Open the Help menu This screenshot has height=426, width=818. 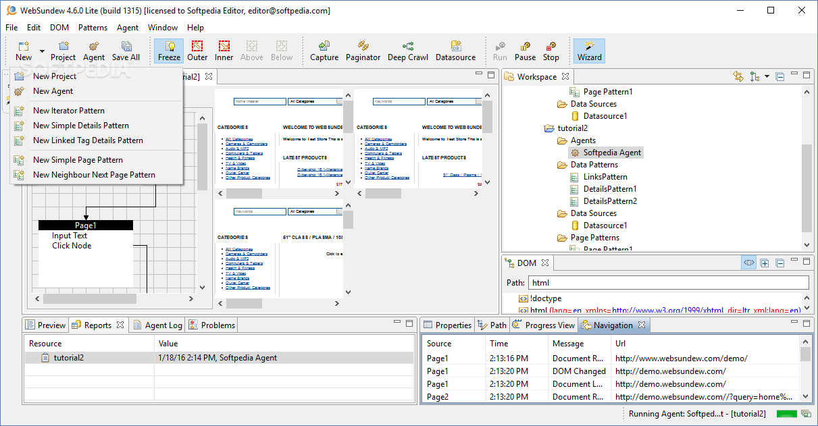coord(196,28)
